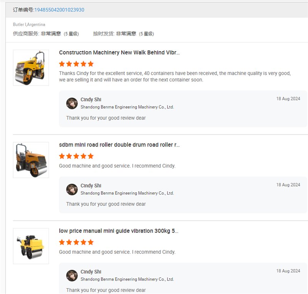Open 'Construction Machinery New Walk Behind' product title
This screenshot has height=294, width=308.
tap(119, 52)
